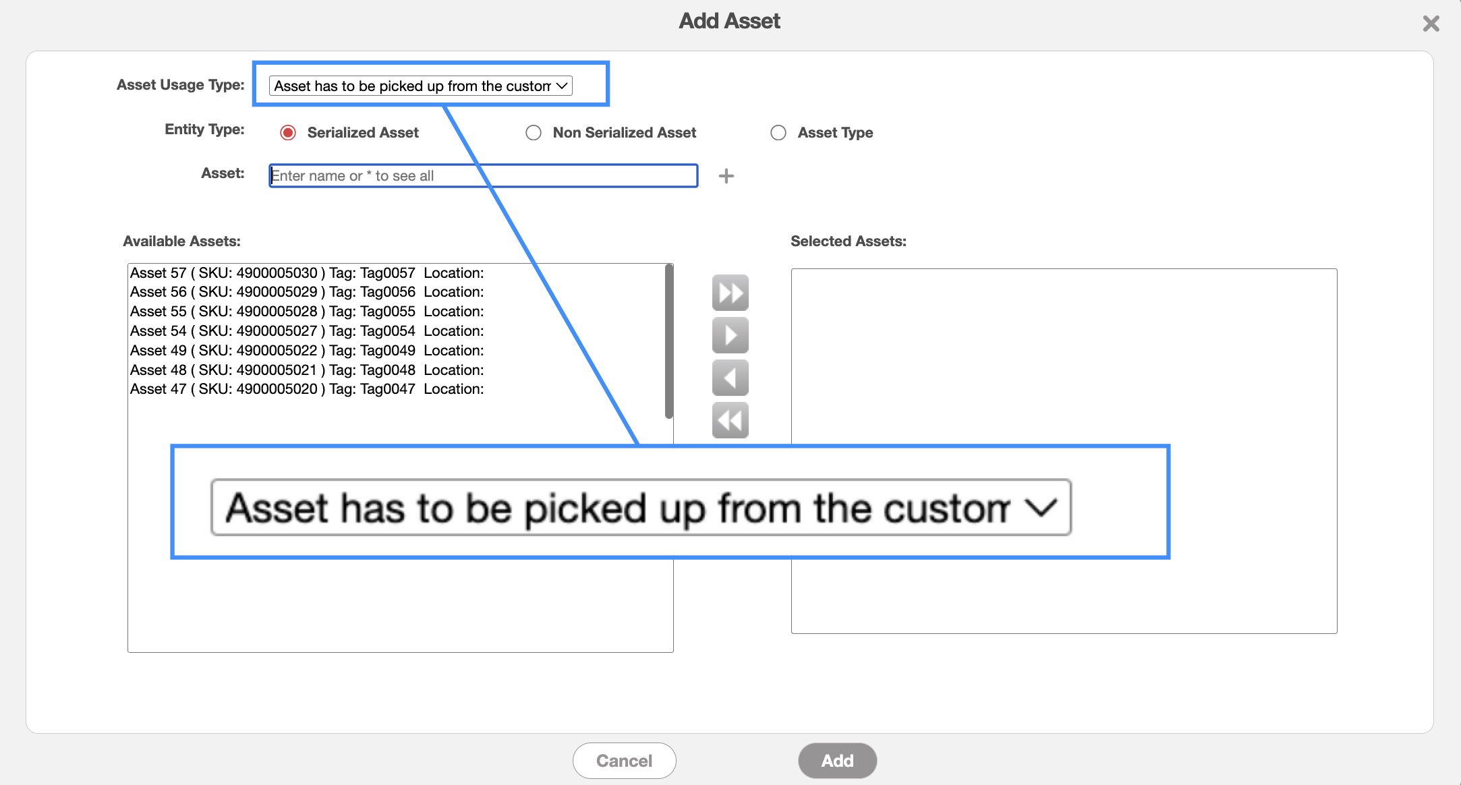Remove all assets with double left arrow
Screen dimensions: 1461x785
[x=730, y=420]
